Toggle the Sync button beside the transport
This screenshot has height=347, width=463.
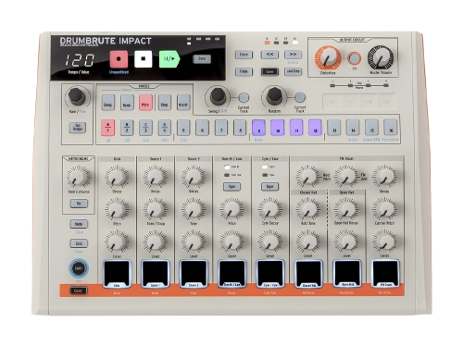(202, 59)
